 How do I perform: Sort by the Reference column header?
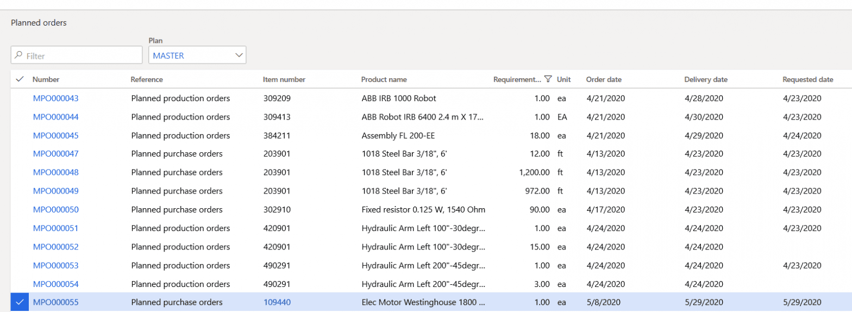[x=147, y=79]
